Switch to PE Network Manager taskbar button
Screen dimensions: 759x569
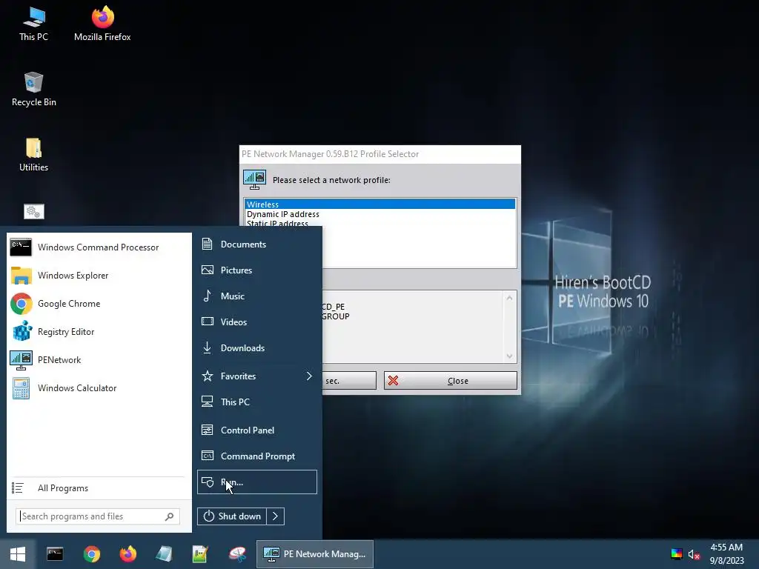click(x=314, y=554)
